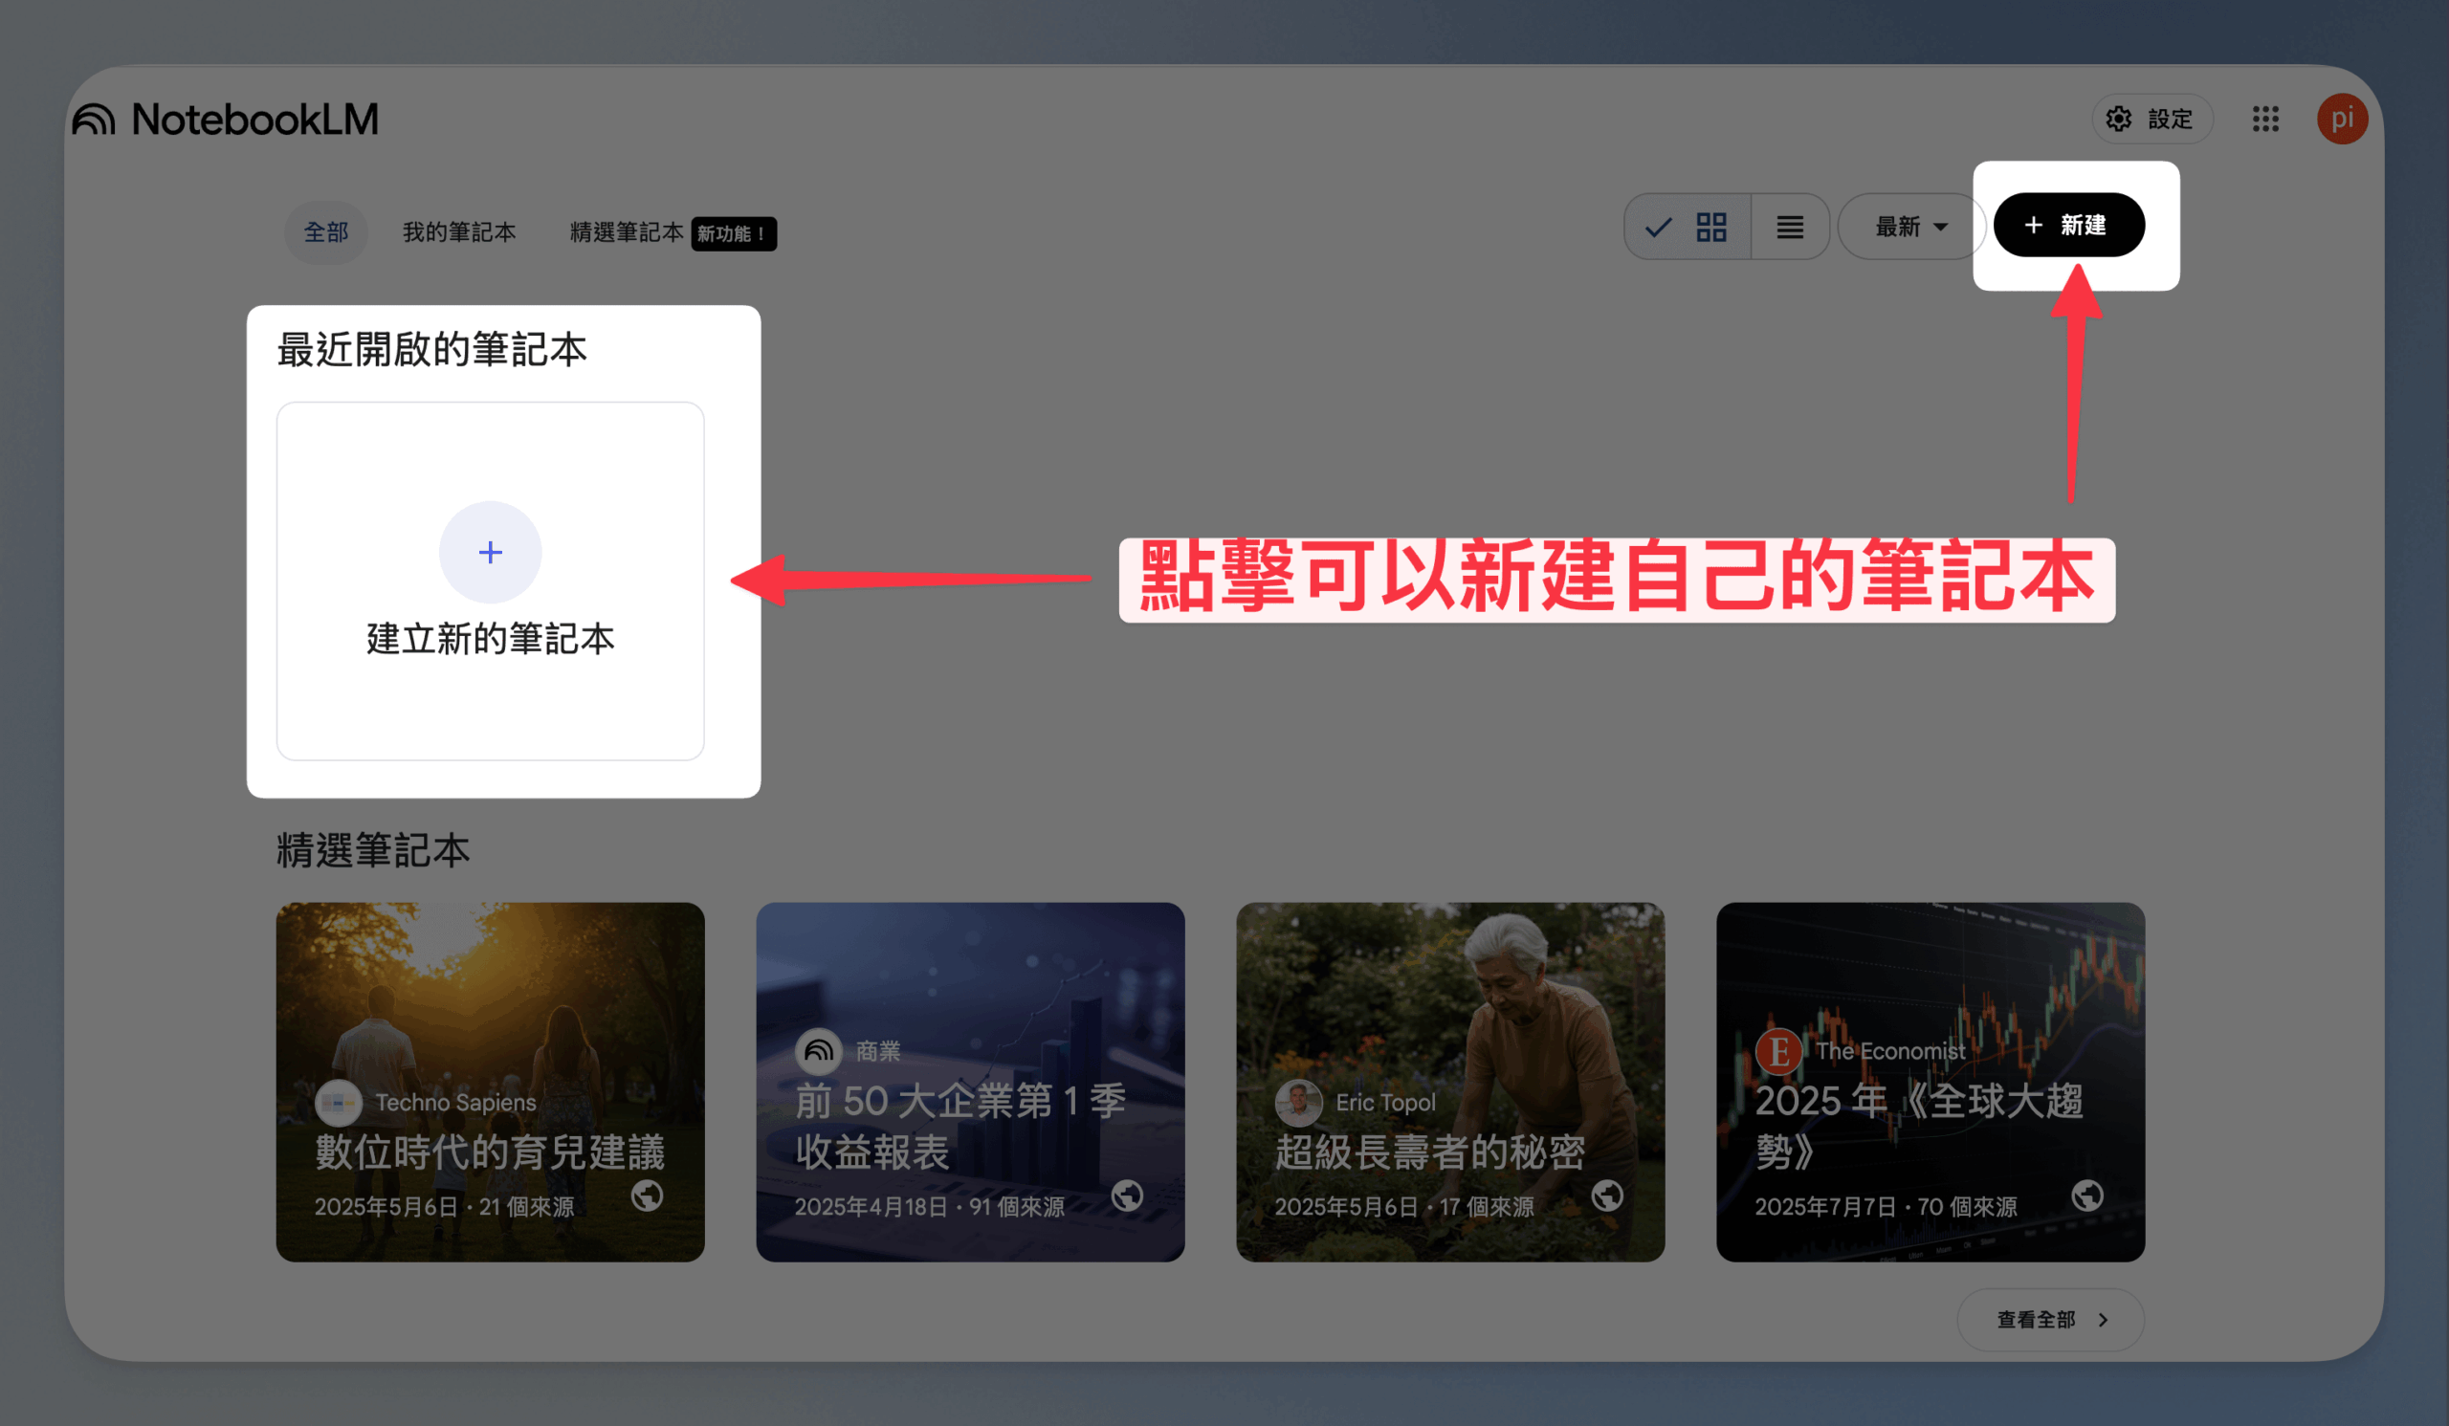This screenshot has width=2449, height=1426.
Task: Open the Google apps grid icon
Action: coord(2265,120)
